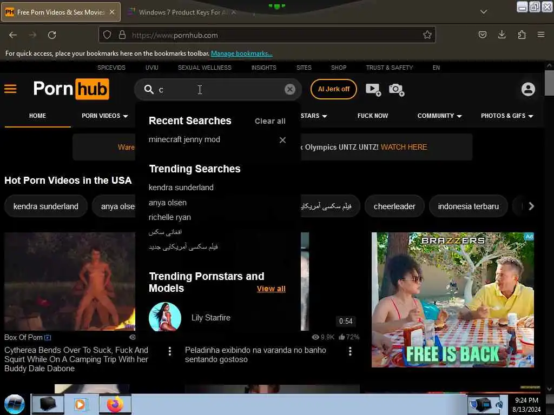
Task: Open the media player taskbar icon
Action: [81, 404]
